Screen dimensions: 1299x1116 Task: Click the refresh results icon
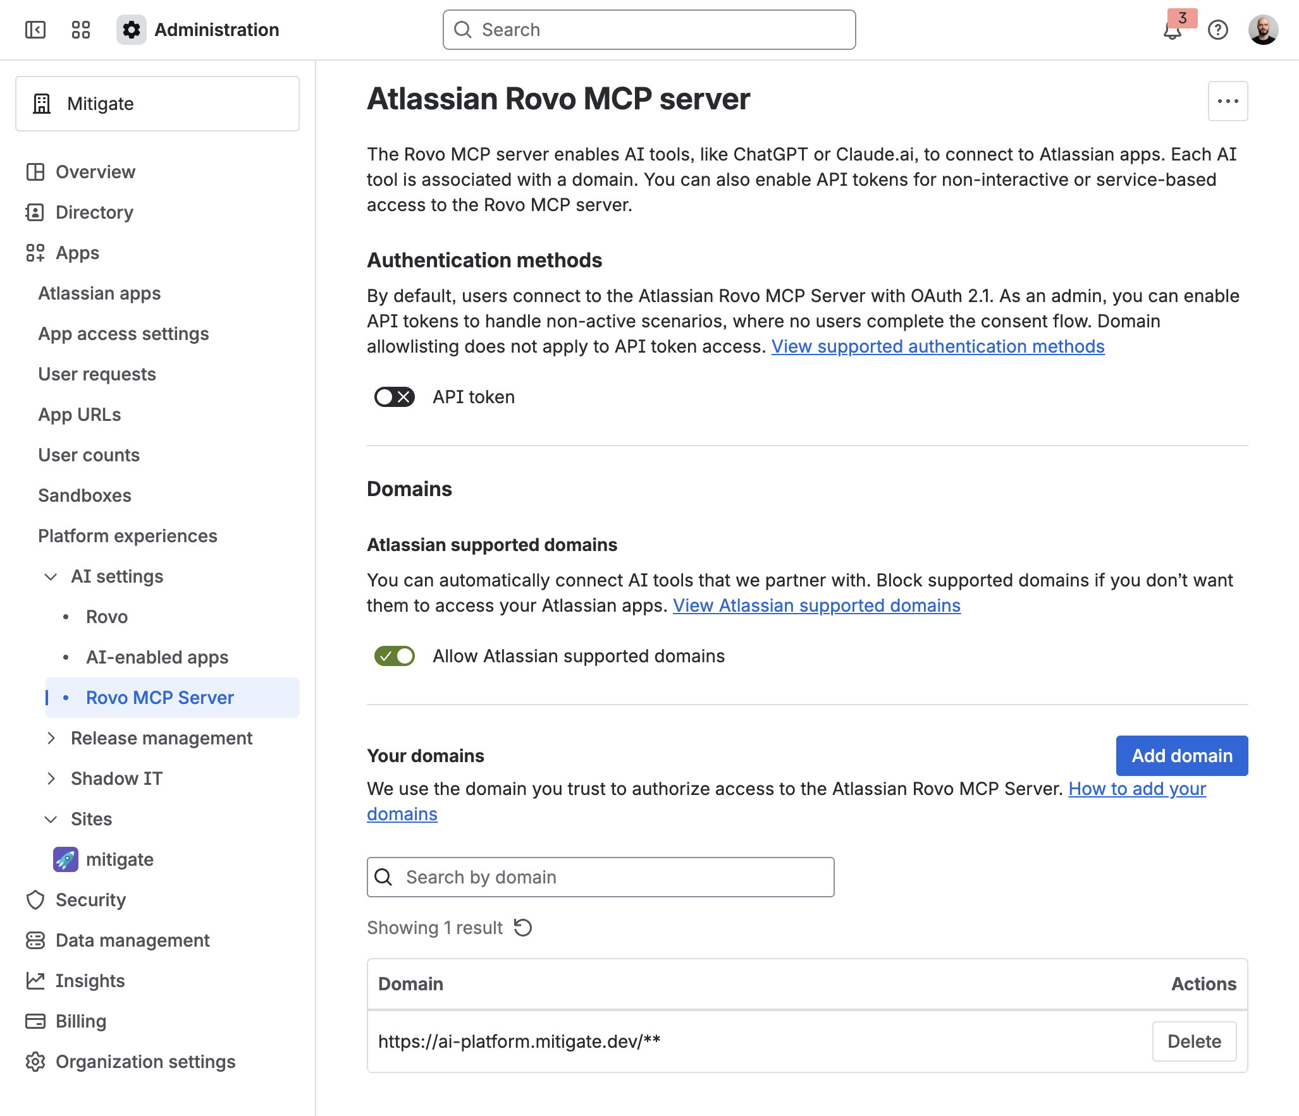tap(523, 927)
